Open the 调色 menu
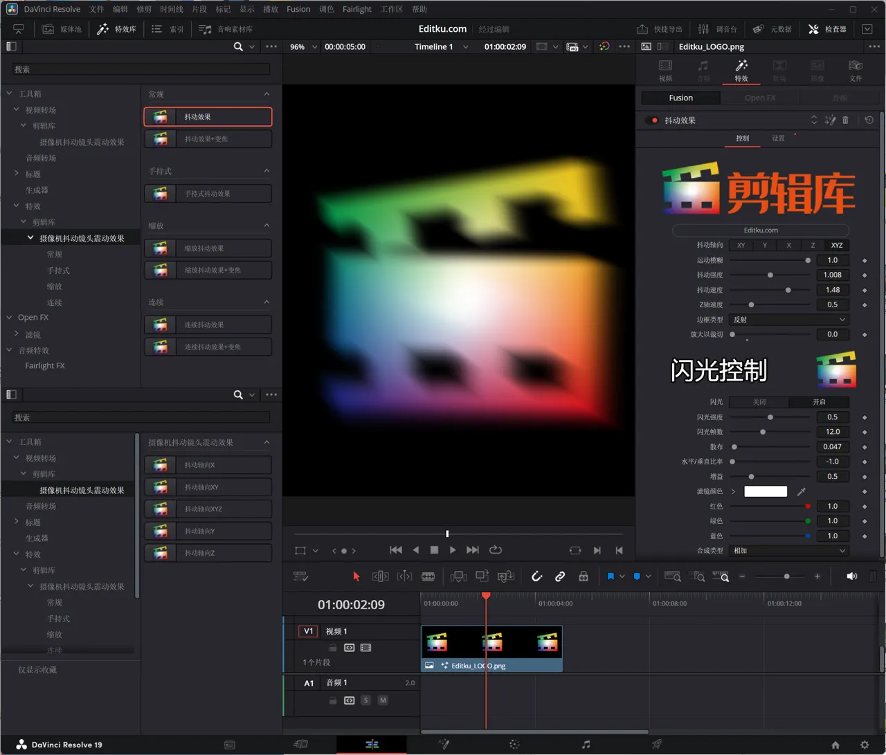 (327, 9)
